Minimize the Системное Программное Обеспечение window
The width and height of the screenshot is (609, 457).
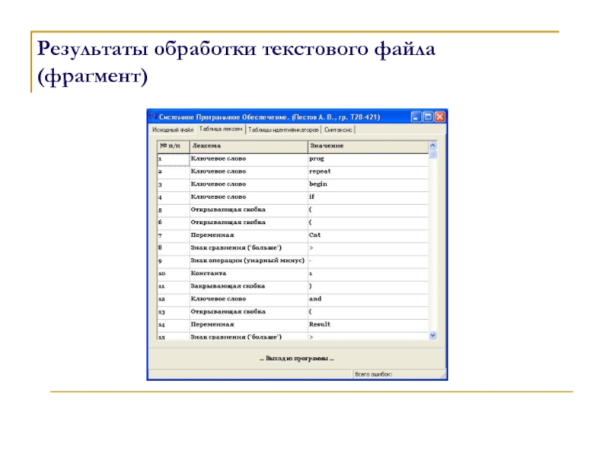[x=416, y=117]
